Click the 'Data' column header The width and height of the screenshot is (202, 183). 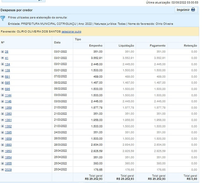pos(57,42)
